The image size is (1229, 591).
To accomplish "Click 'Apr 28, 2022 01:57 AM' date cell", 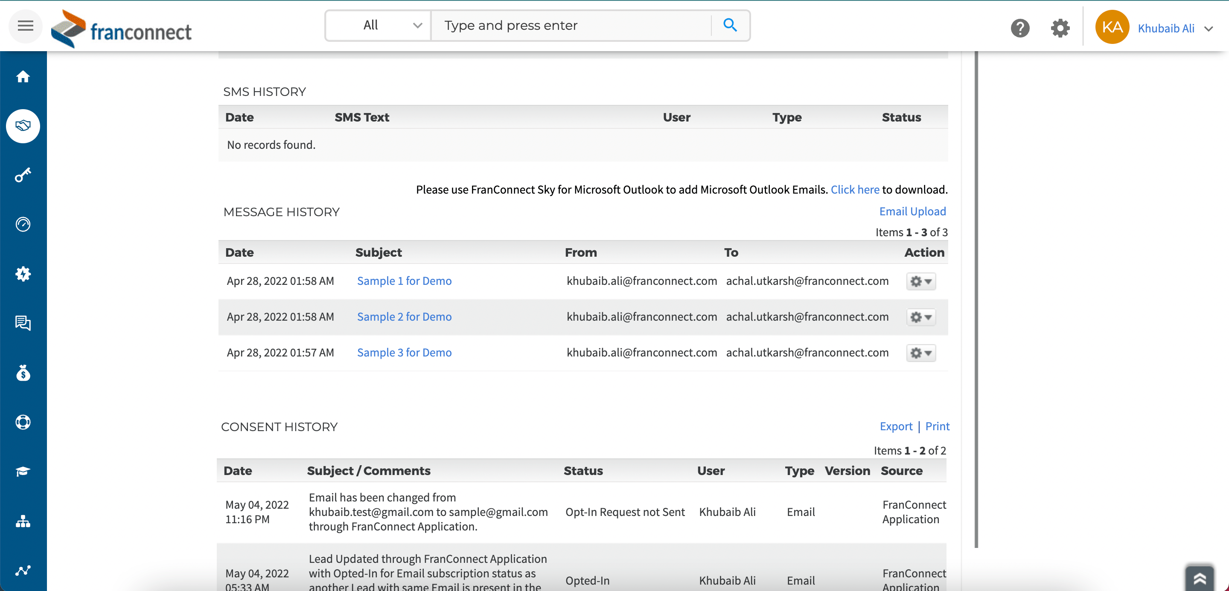I will (280, 352).
